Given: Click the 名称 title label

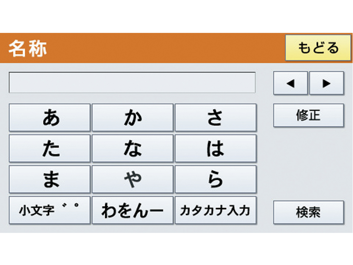Looking at the screenshot, I should point(28,49).
